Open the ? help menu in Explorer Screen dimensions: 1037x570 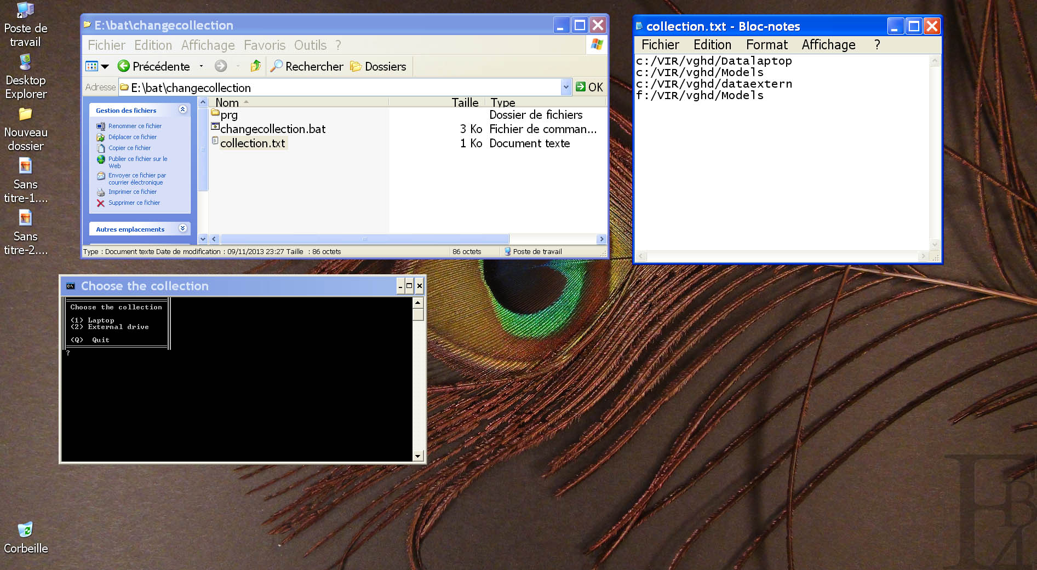(x=338, y=45)
